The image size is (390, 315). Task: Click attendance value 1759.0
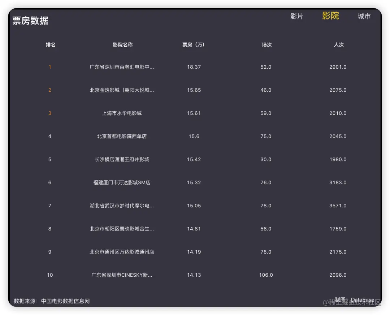point(338,229)
